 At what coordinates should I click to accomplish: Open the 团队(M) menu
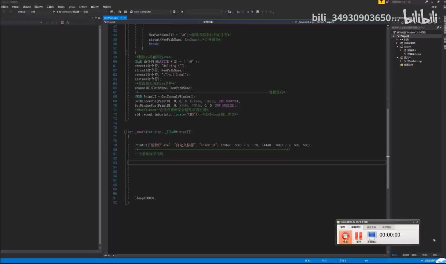click(39, 7)
